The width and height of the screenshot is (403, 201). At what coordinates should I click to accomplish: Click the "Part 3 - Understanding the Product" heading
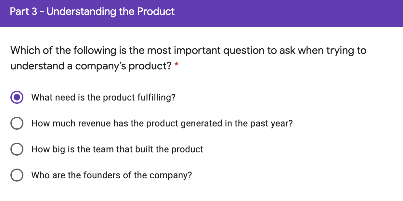click(x=92, y=12)
